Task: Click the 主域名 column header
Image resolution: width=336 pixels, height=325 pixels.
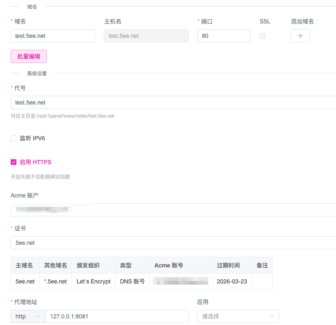Action: click(x=25, y=265)
